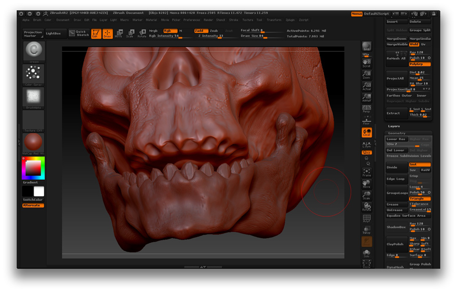Click the Divide button
The image size is (457, 292).
[x=397, y=167]
